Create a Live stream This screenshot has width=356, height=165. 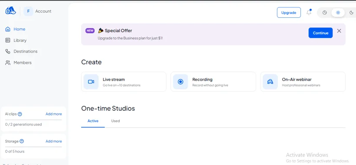point(124,82)
